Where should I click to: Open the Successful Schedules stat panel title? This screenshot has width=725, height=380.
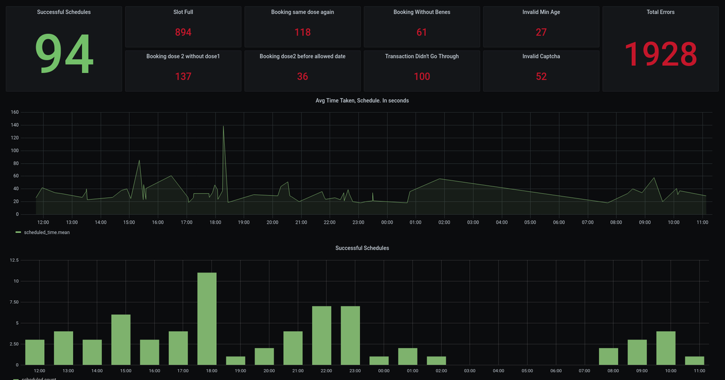tap(64, 12)
